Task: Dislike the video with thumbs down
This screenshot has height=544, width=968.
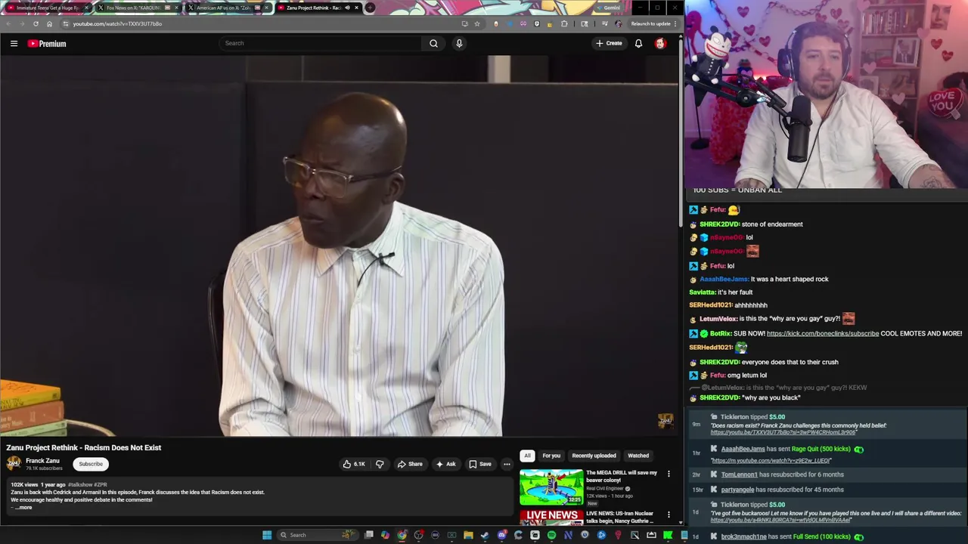Action: 380,464
